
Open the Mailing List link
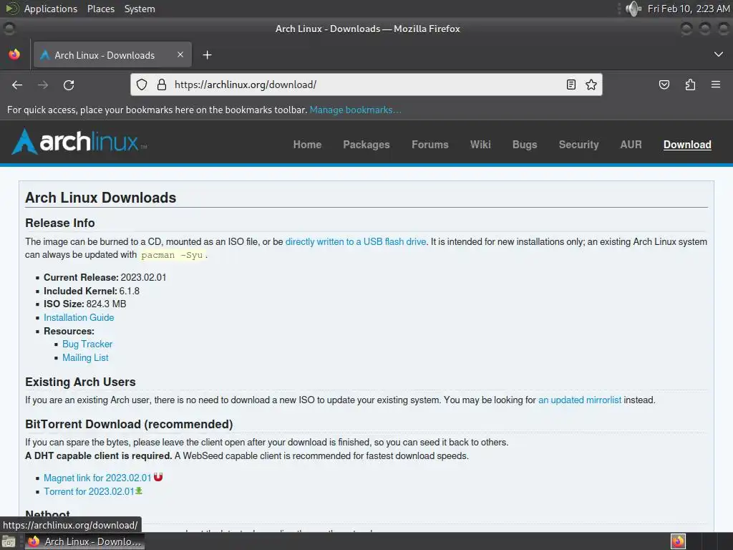pos(85,358)
